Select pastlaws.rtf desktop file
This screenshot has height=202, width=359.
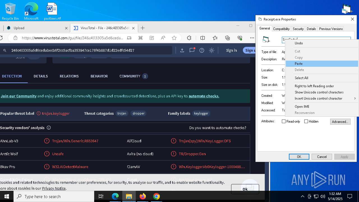52,12
